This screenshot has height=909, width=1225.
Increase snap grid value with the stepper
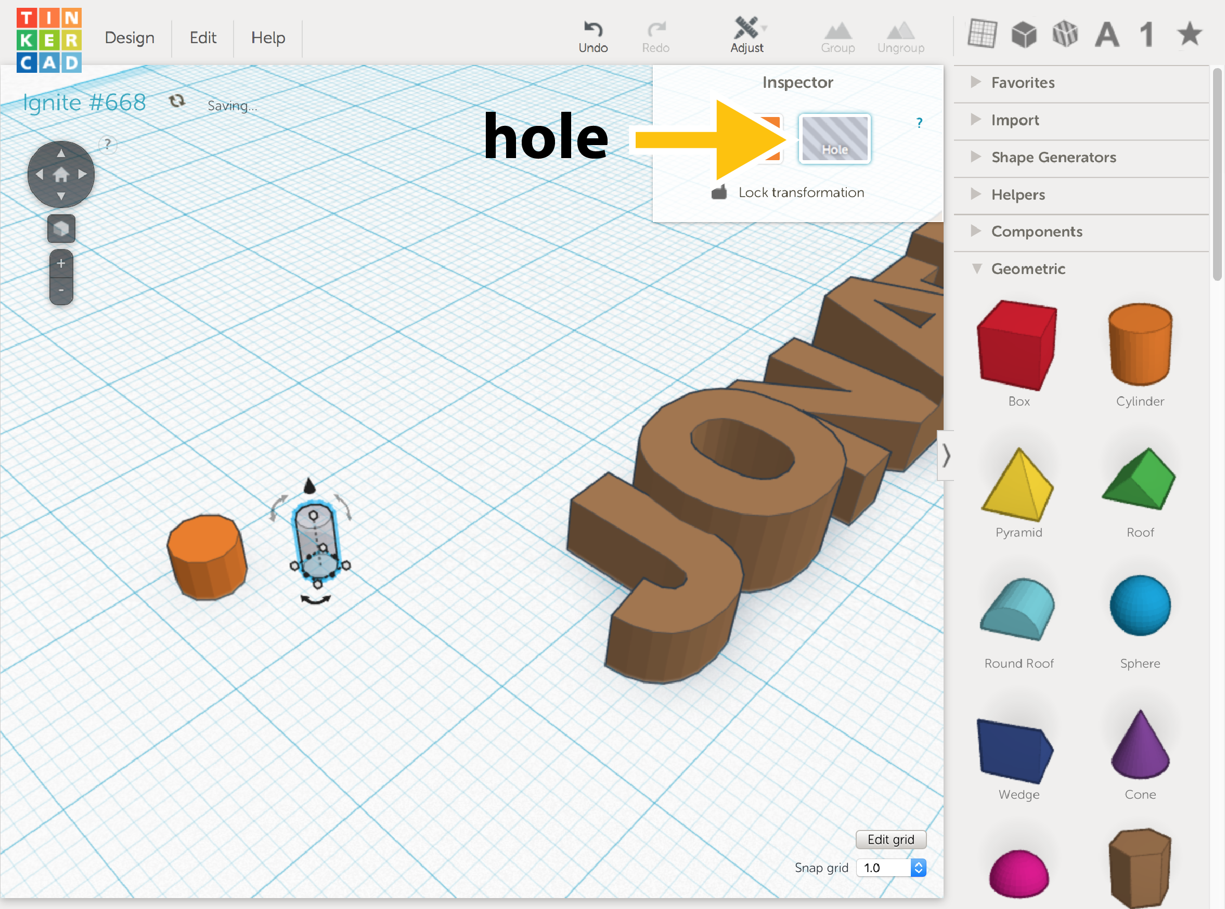[x=918, y=864]
